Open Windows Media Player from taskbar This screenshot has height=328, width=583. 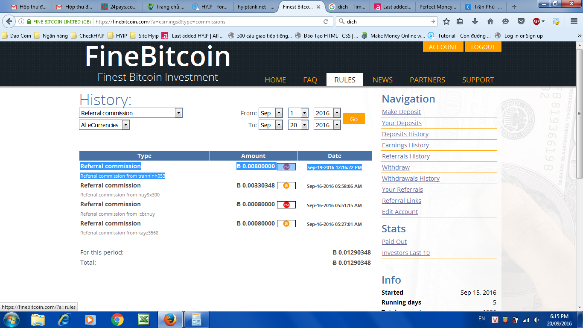click(x=90, y=319)
